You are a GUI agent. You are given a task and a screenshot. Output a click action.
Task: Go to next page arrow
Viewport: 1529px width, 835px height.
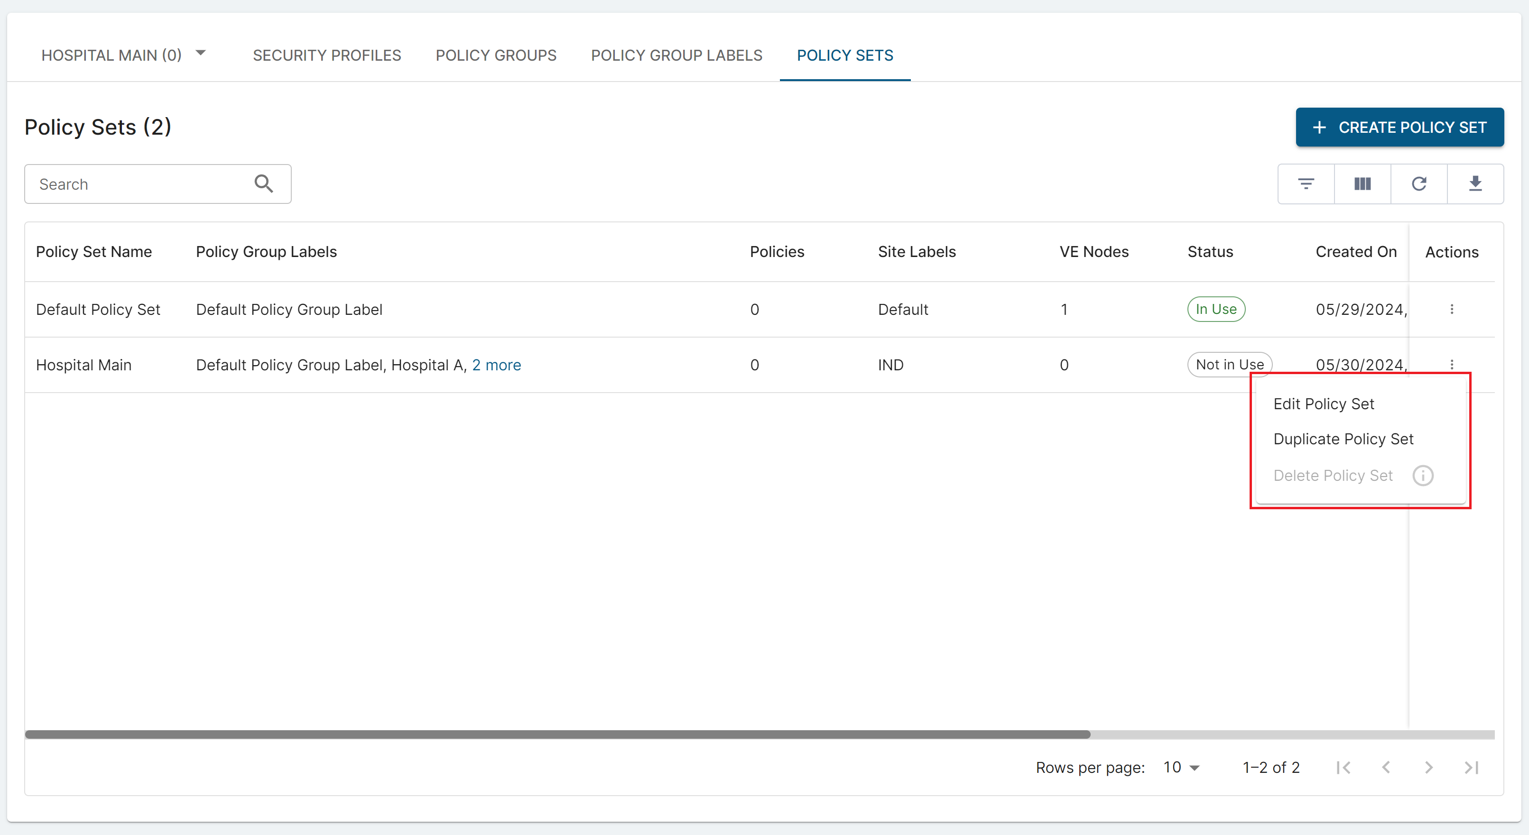(1429, 767)
